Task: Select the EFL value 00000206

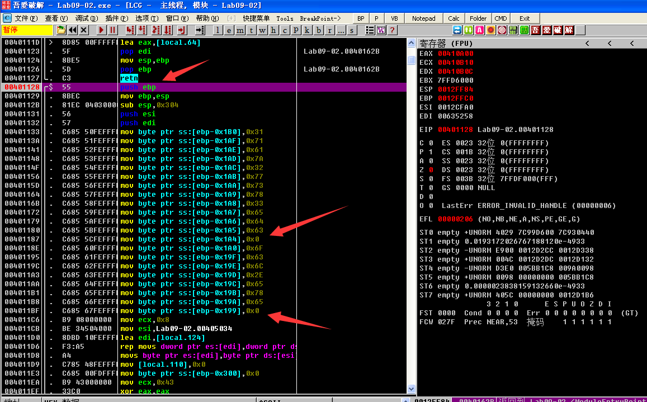Action: [456, 219]
